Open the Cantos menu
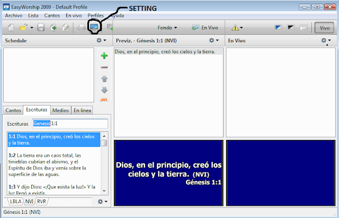The image size is (339, 218). (52, 15)
